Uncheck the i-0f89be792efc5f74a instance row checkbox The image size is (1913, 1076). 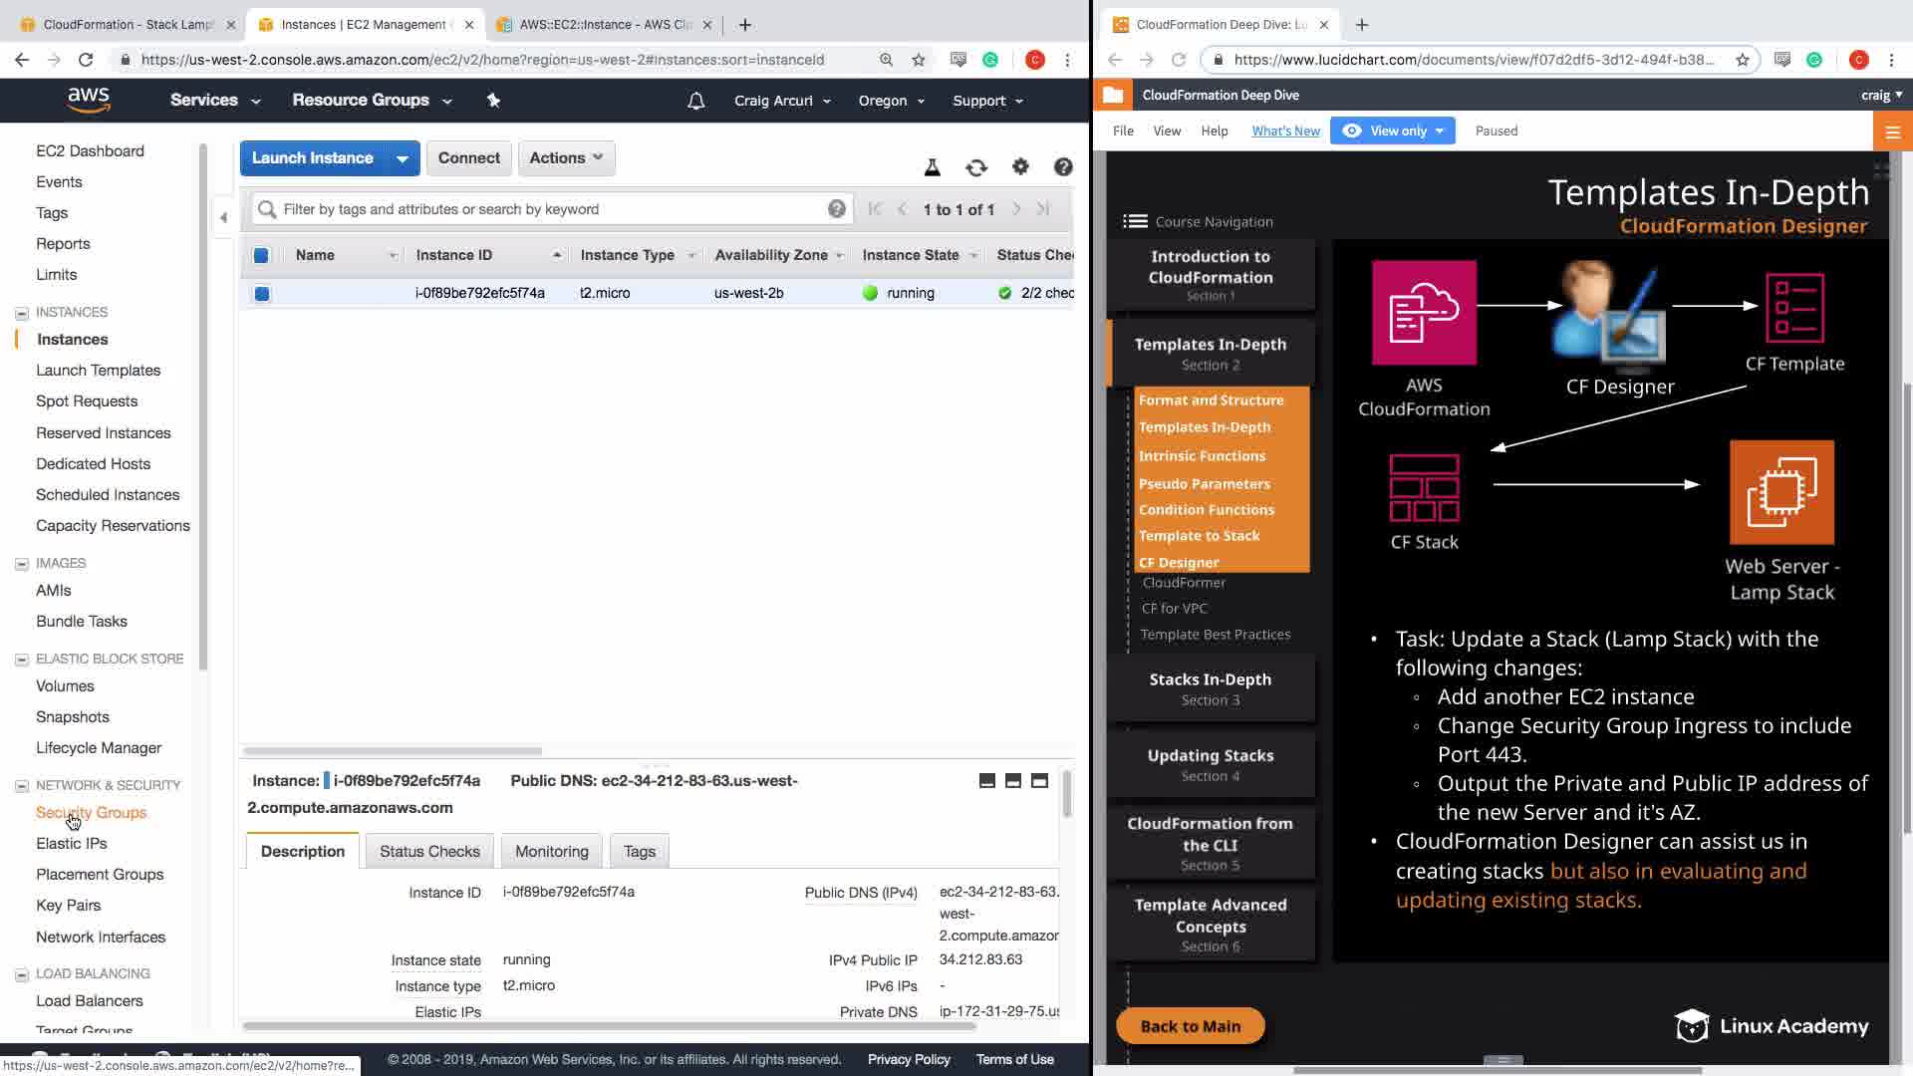coord(262,293)
